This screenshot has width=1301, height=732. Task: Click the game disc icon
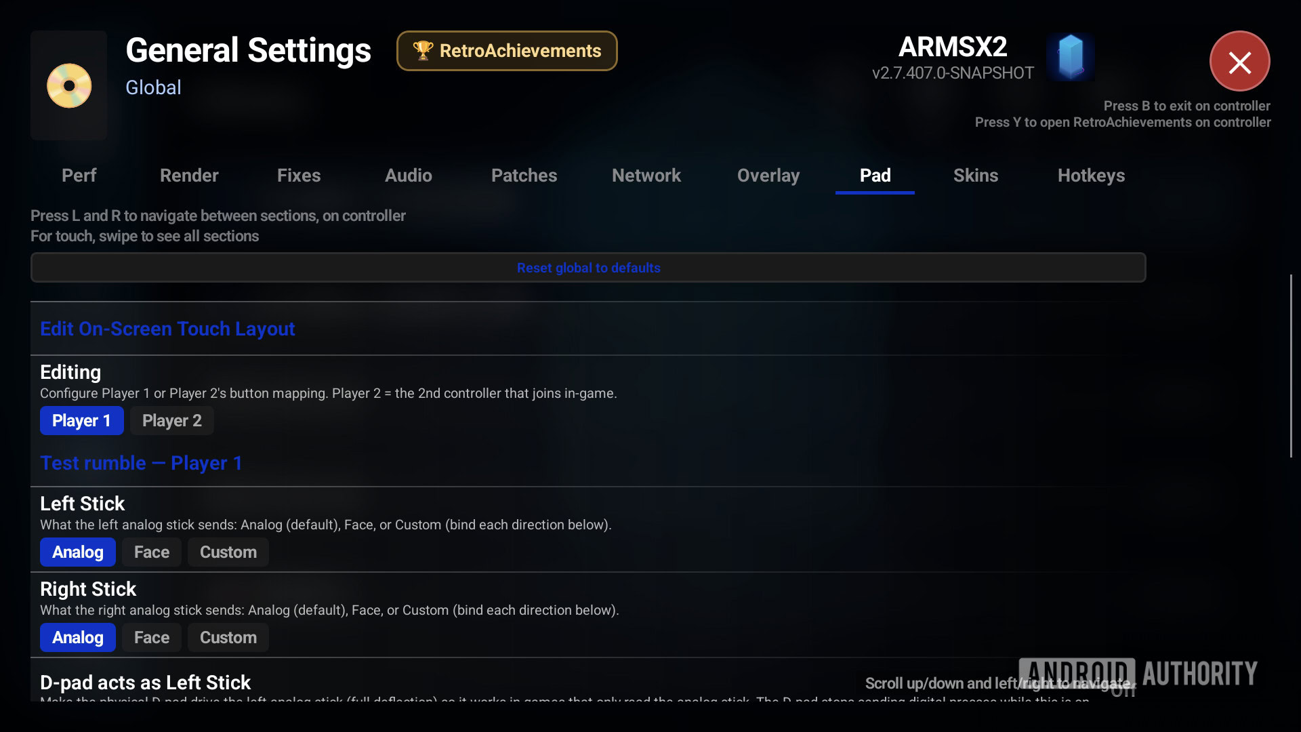(x=69, y=85)
